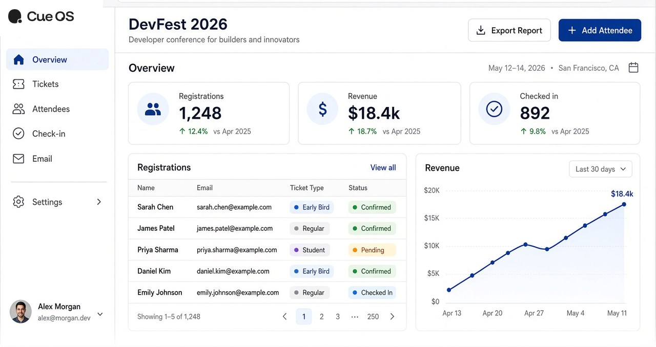Click the Check-in checkmark icon in sidebar

pos(19,134)
